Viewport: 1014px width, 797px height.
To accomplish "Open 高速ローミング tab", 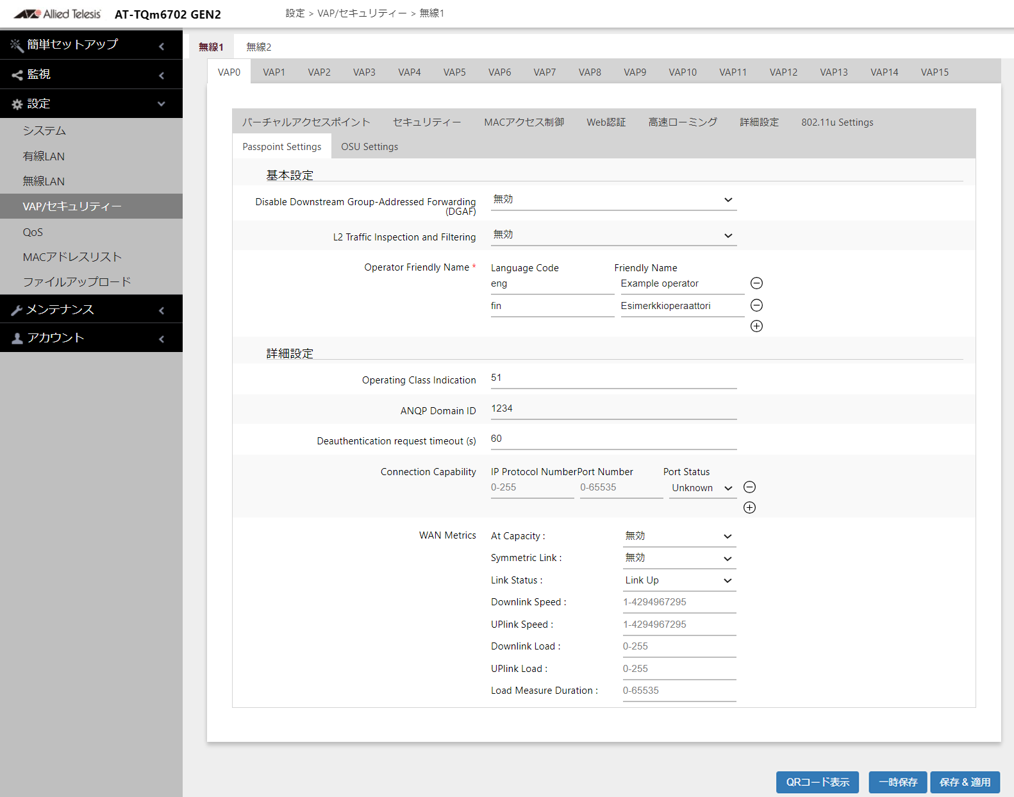I will pyautogui.click(x=683, y=122).
